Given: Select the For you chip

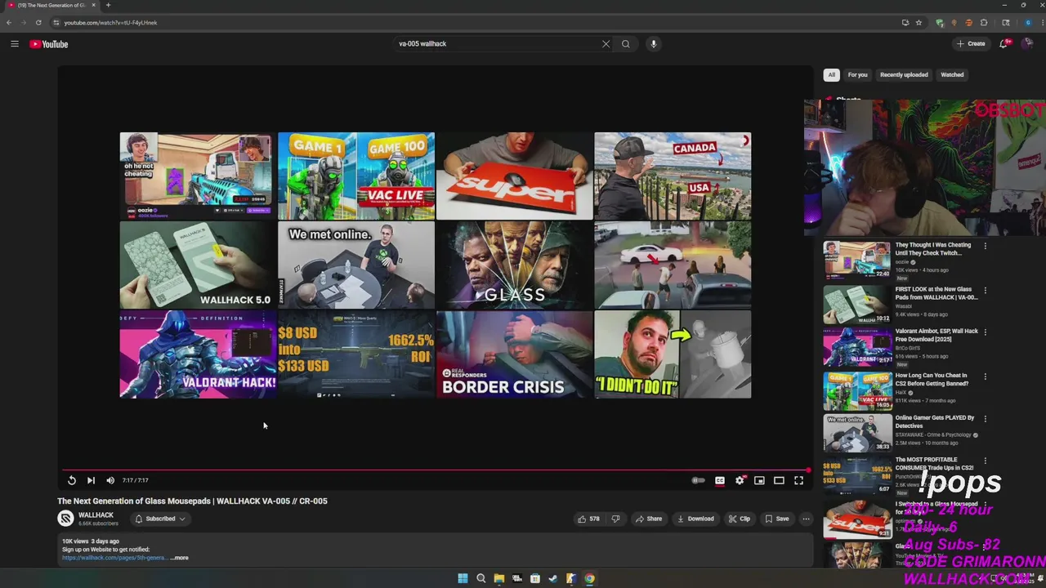Looking at the screenshot, I should 857,75.
